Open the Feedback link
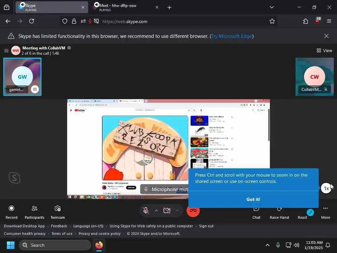This screenshot has height=253, width=337. [59, 226]
